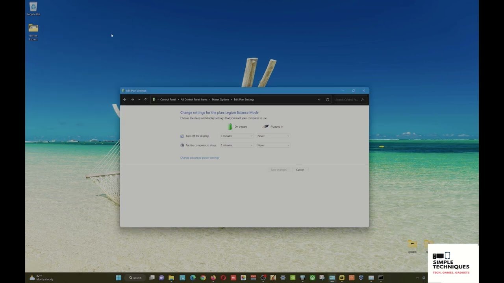
Task: Open the Xbox app from the taskbar
Action: click(x=313, y=278)
